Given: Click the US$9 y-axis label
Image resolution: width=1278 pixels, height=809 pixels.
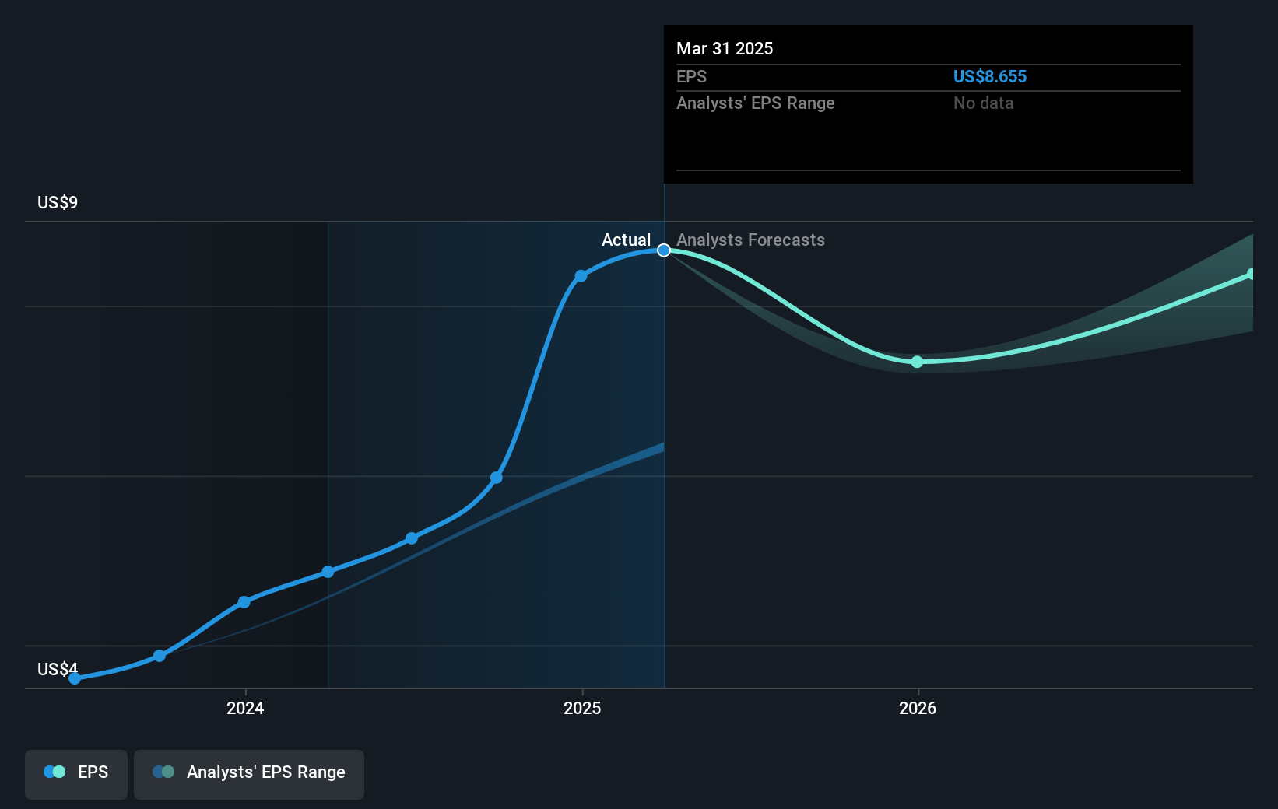Looking at the screenshot, I should 58,202.
